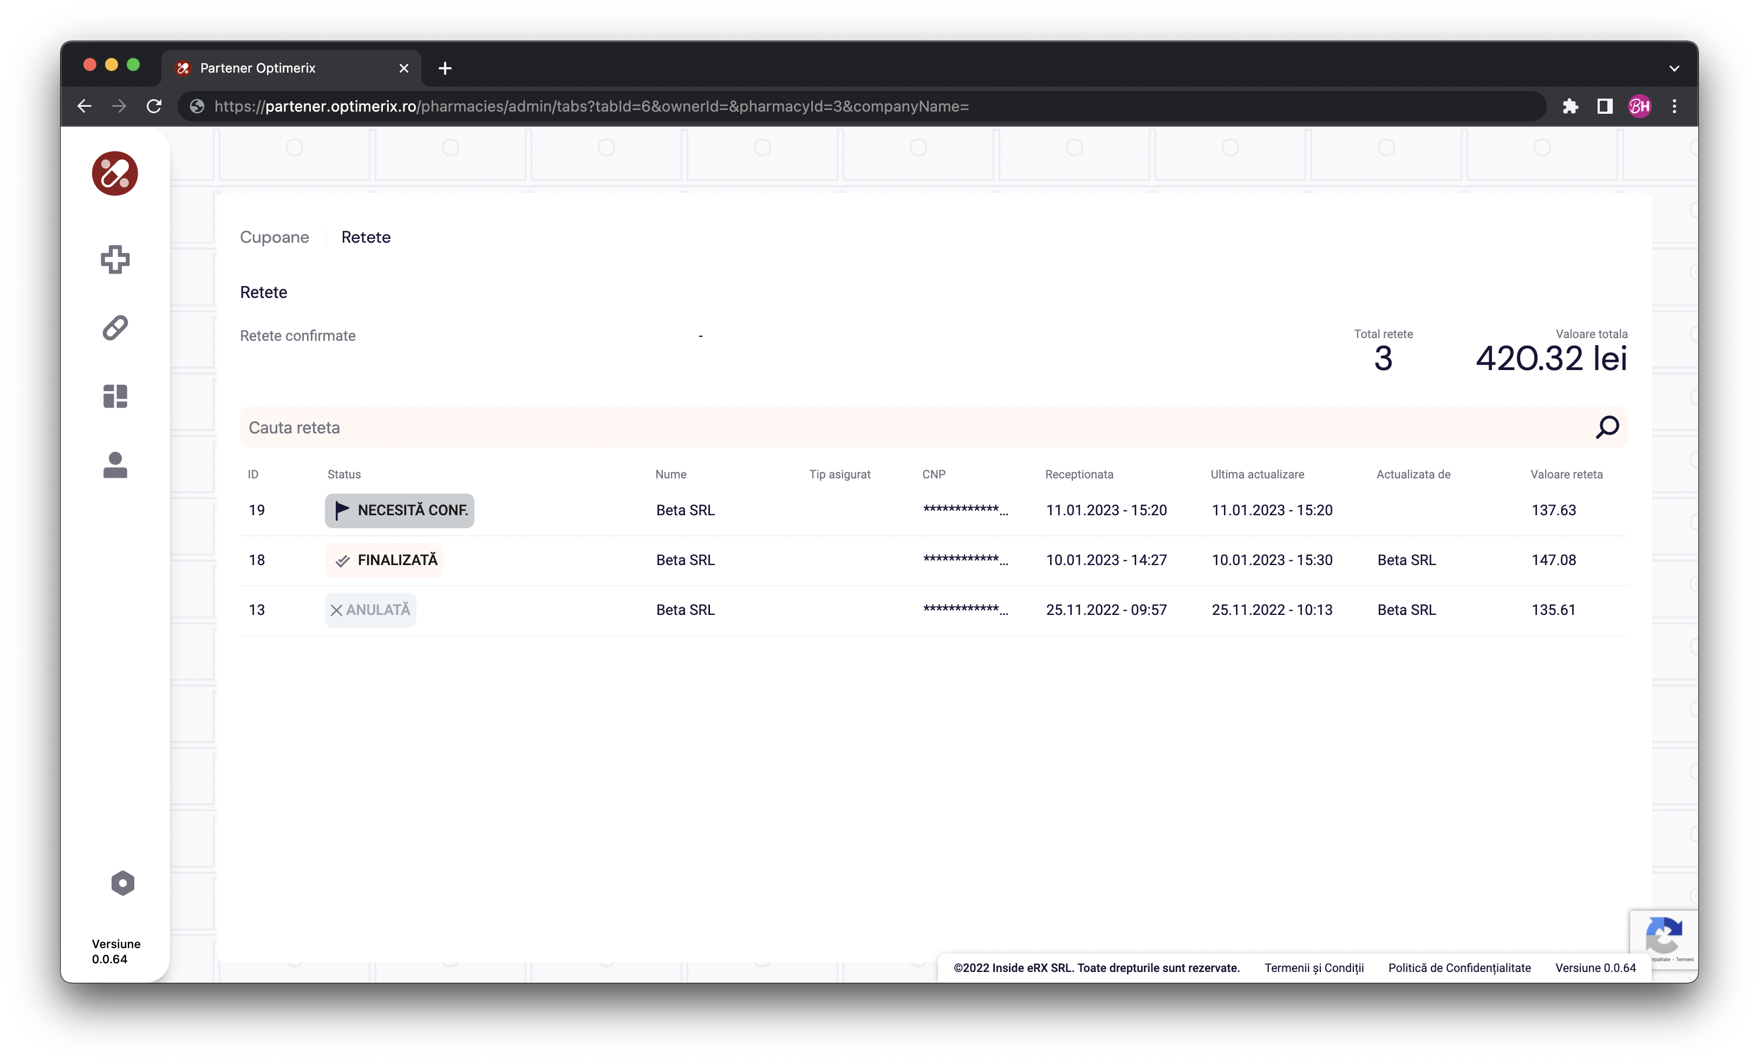Open the user profile icon in sidebar
Viewport: 1759px width, 1063px height.
point(115,465)
